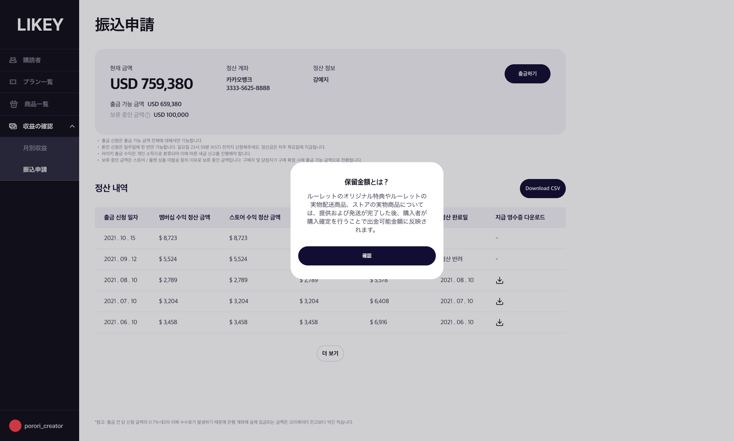Image resolution: width=734 pixels, height=441 pixels.
Task: Open the 月別収益 submenu item
Action: pyautogui.click(x=35, y=148)
